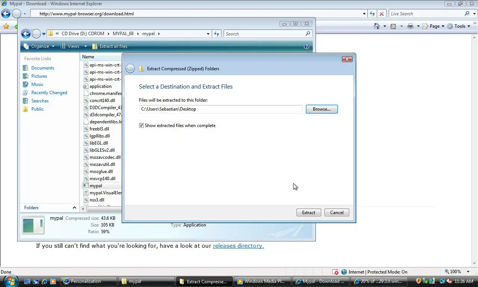Launch Media Player from Quick Launch

pyautogui.click(x=53, y=281)
